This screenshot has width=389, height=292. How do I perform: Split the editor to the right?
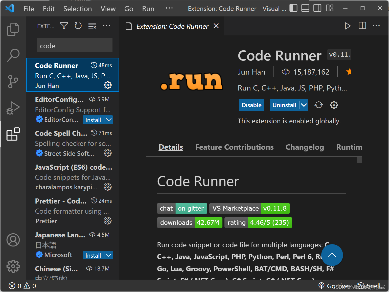[362, 26]
